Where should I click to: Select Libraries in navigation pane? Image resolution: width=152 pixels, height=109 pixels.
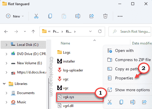[18, 84]
